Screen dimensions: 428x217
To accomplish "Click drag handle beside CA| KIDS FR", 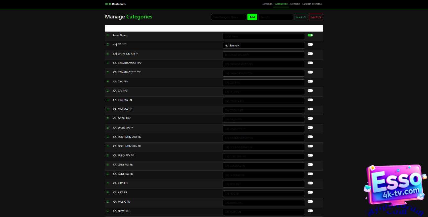I will [x=108, y=192].
